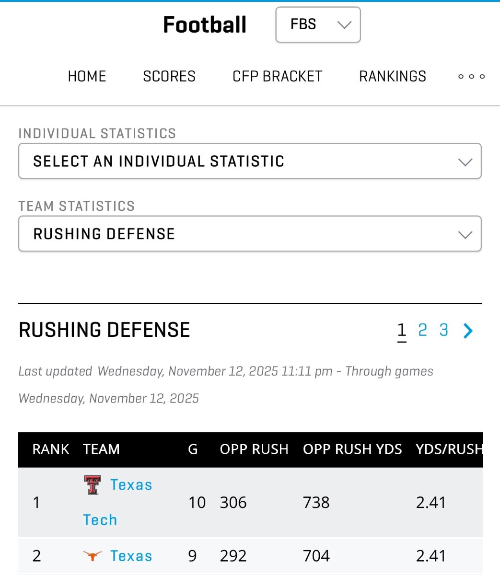
Task: Go to the HOME tab
Action: pyautogui.click(x=87, y=76)
